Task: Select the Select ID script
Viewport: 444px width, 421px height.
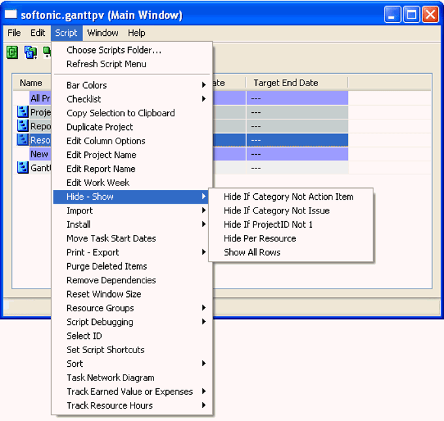Action: [x=132, y=335]
